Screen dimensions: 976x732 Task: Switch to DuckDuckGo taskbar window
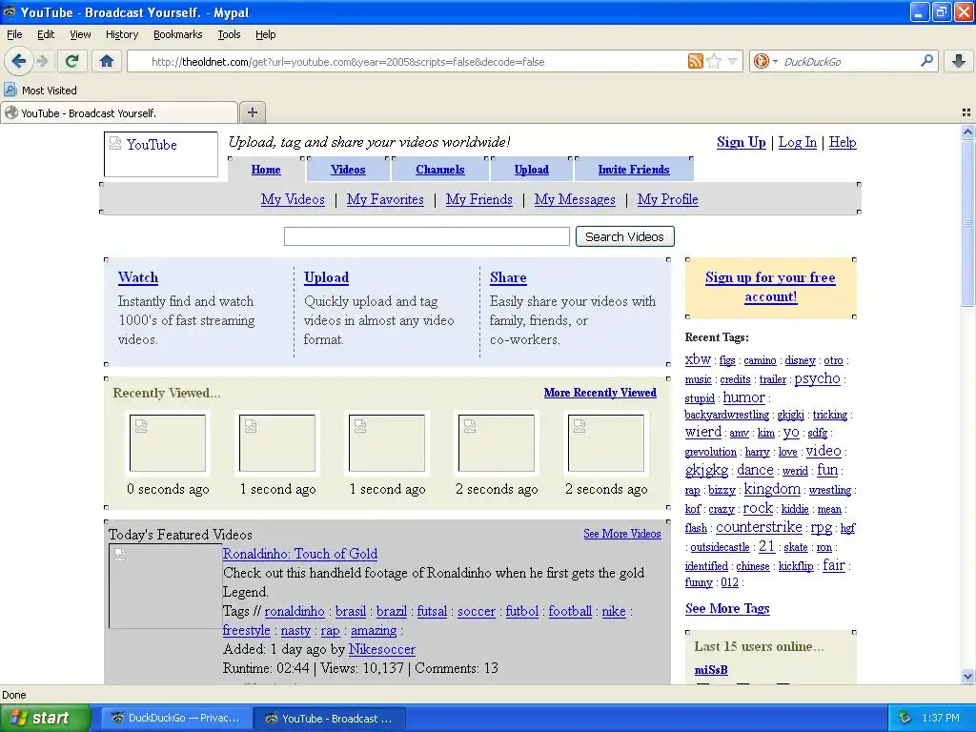pyautogui.click(x=176, y=719)
